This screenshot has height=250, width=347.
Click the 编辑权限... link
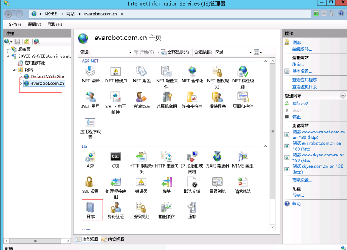tap(302, 49)
